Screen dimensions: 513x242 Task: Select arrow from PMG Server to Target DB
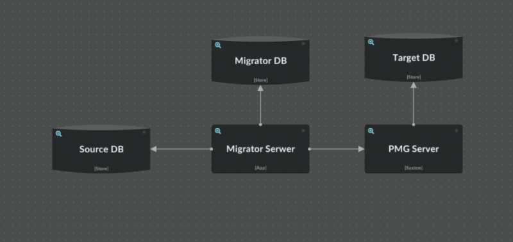[x=414, y=104]
